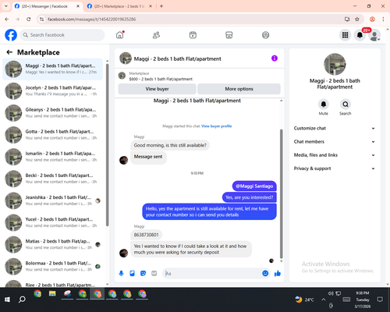Open the Friends icon in top navigation
Image resolution: width=390 pixels, height=312 pixels.
[x=156, y=35]
